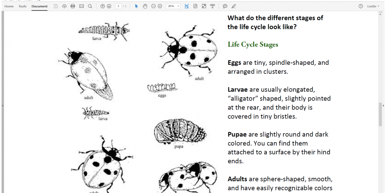The width and height of the screenshot is (386, 193).
Task: Open the magnifier search tool
Action: pos(90,6)
